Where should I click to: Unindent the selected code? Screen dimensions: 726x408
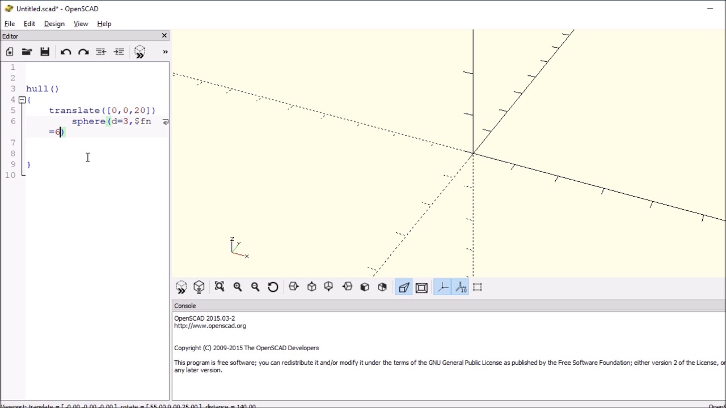tap(101, 52)
